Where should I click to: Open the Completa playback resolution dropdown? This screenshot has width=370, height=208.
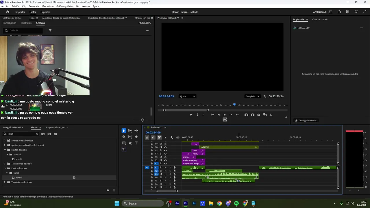click(x=252, y=96)
